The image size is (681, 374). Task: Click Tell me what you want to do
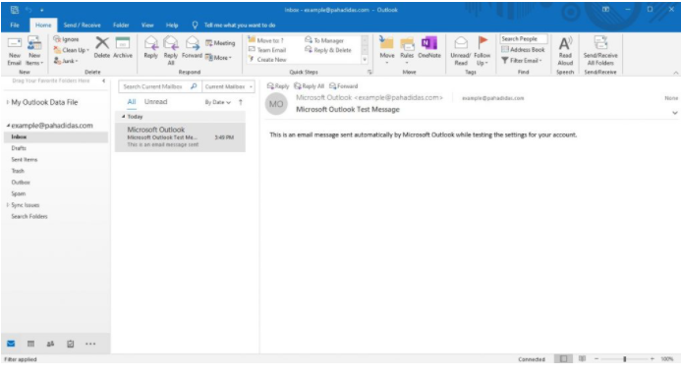[x=240, y=26]
